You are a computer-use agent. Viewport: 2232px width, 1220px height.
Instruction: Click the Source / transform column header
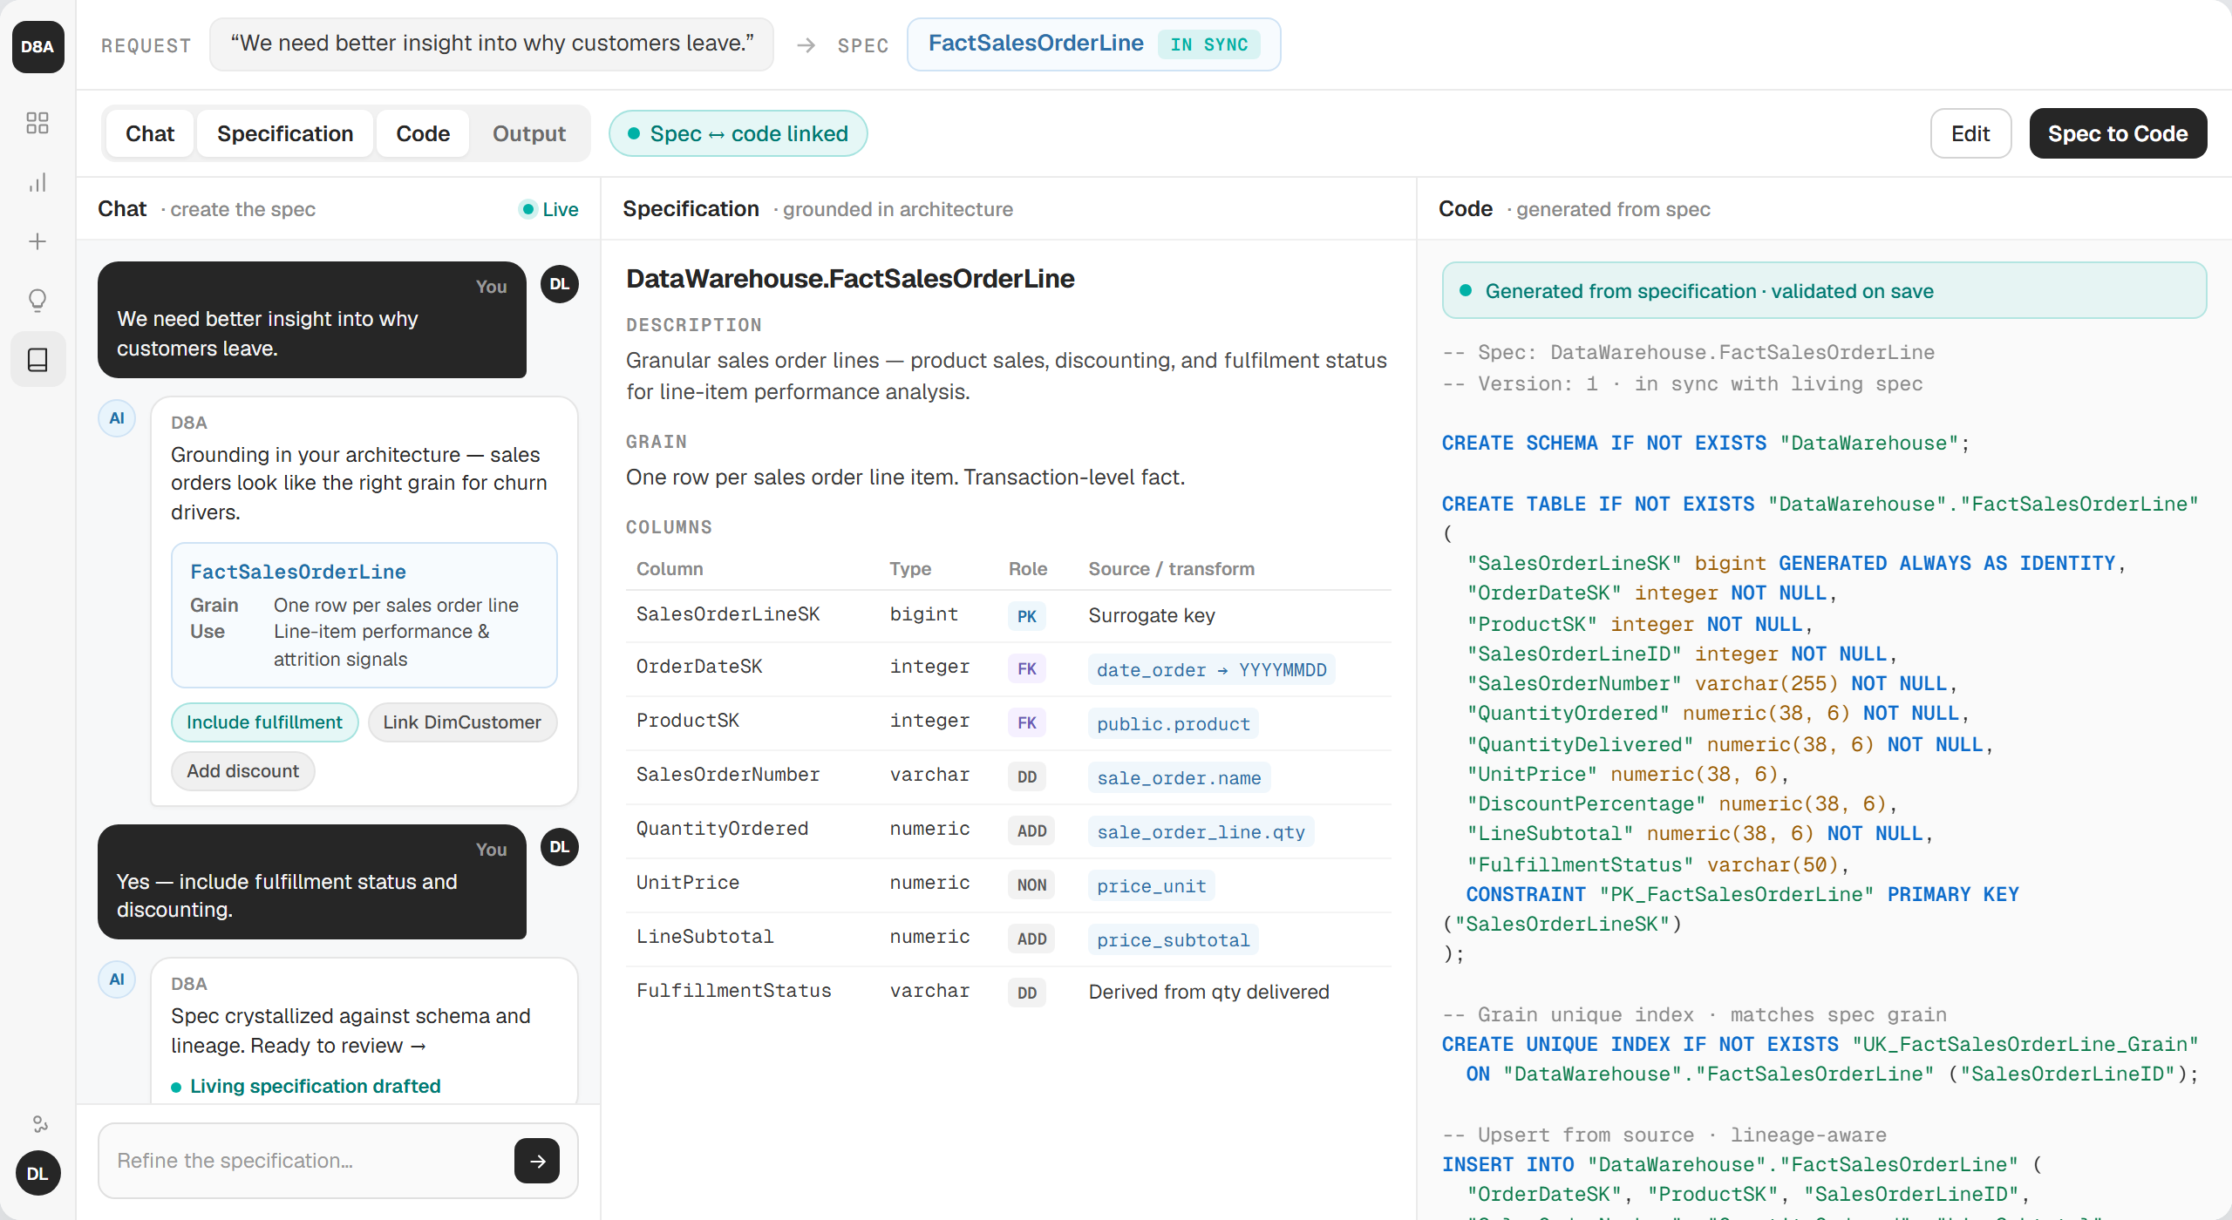pos(1172,569)
